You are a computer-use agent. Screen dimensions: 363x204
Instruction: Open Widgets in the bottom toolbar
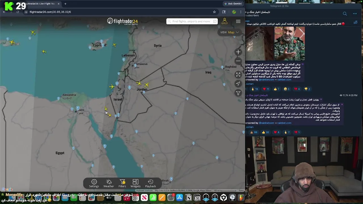tap(136, 183)
